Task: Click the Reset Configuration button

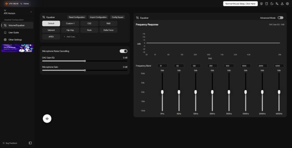Action: [77, 17]
